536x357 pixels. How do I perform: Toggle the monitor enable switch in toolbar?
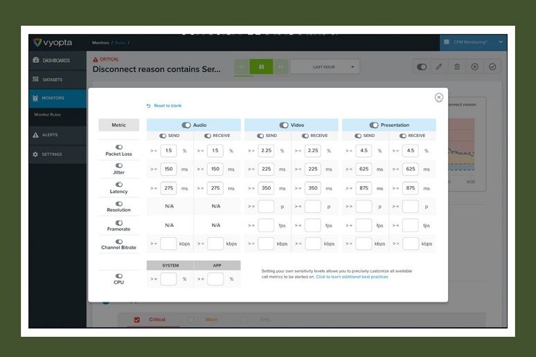pyautogui.click(x=421, y=66)
